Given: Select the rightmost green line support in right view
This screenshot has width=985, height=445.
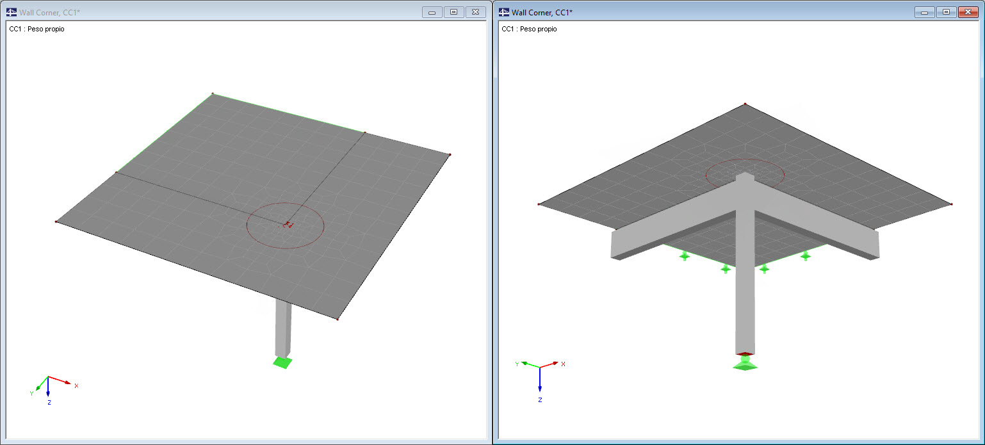Looking at the screenshot, I should point(805,255).
